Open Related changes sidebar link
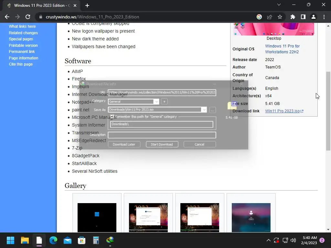The image size is (331, 248). [23, 33]
